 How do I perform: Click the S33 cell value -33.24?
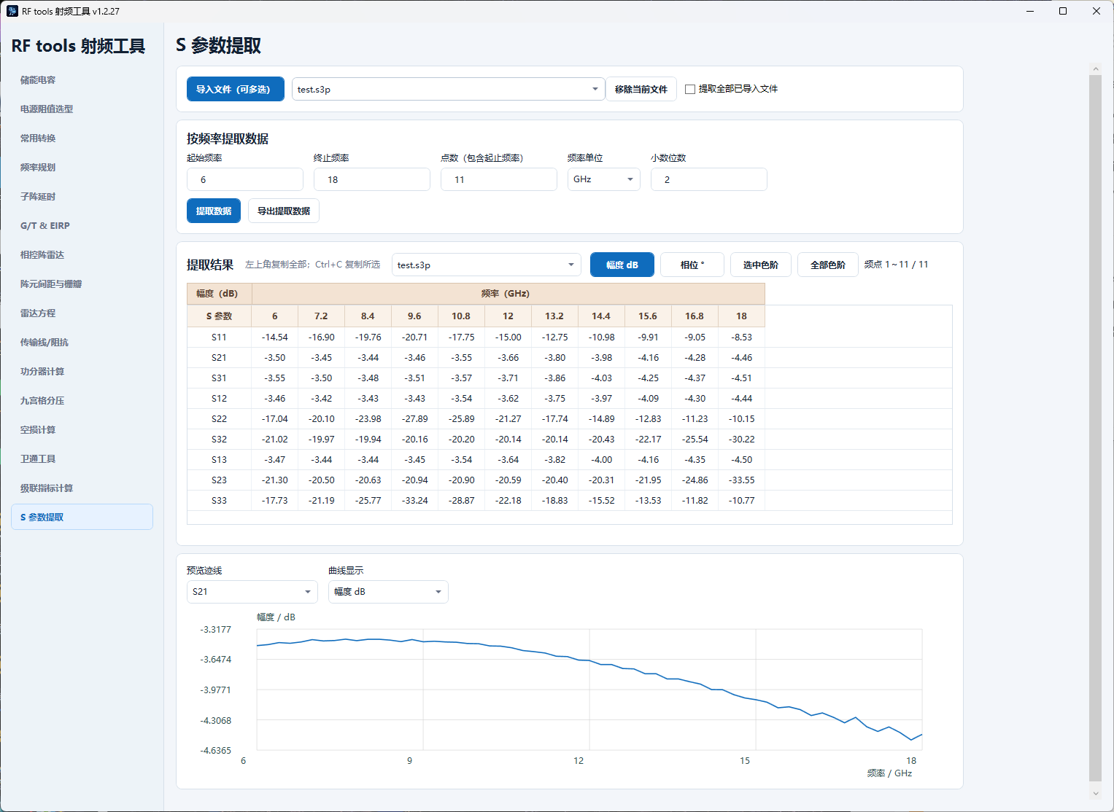[x=415, y=500]
